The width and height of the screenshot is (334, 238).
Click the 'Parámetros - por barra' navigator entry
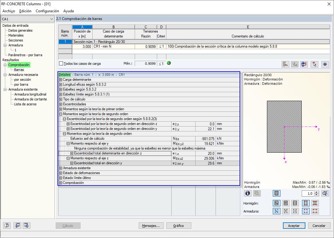pos(25,55)
